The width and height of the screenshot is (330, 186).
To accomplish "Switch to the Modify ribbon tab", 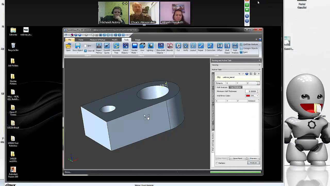I will point(115,40).
